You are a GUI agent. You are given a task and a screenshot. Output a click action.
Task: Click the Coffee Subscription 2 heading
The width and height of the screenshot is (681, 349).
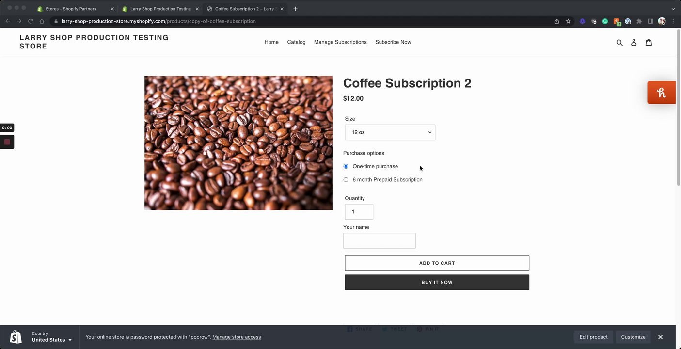coord(407,83)
